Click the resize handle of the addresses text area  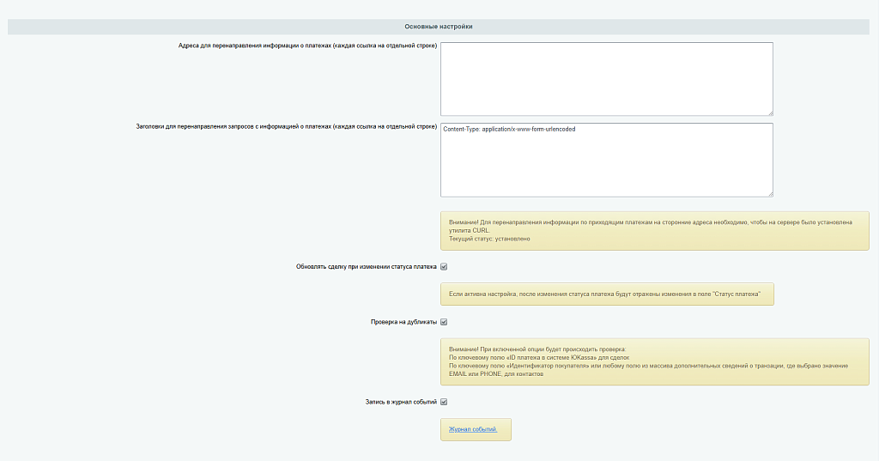point(770,112)
